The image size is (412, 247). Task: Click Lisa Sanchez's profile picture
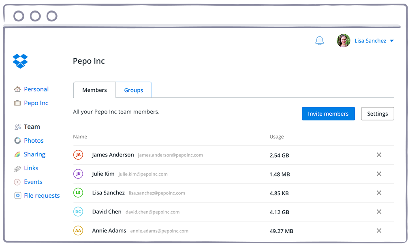(343, 40)
